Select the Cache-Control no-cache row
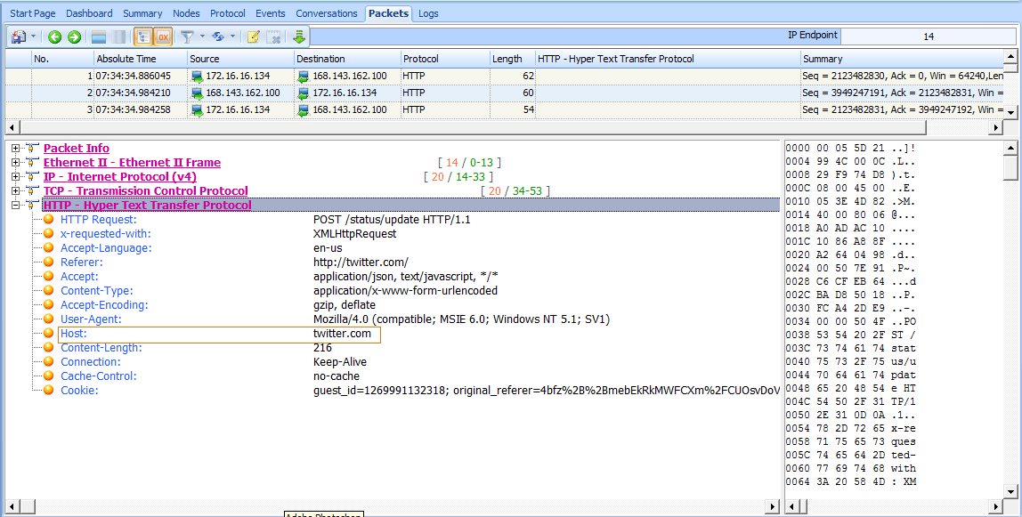Viewport: 1022px width, 517px height. click(210, 376)
